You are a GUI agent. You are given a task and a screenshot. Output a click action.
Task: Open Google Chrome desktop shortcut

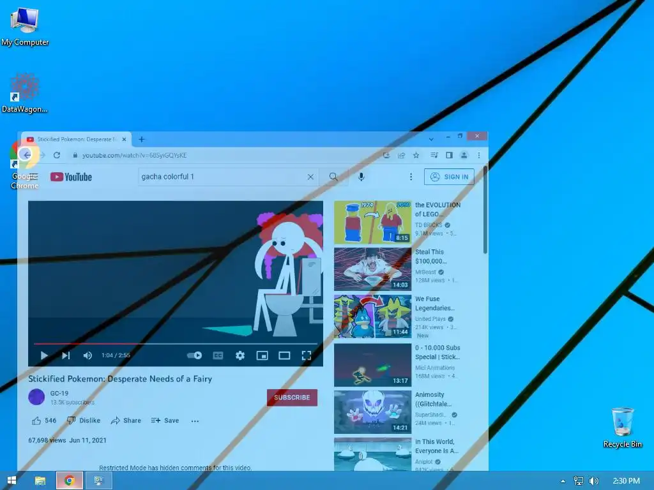point(25,165)
